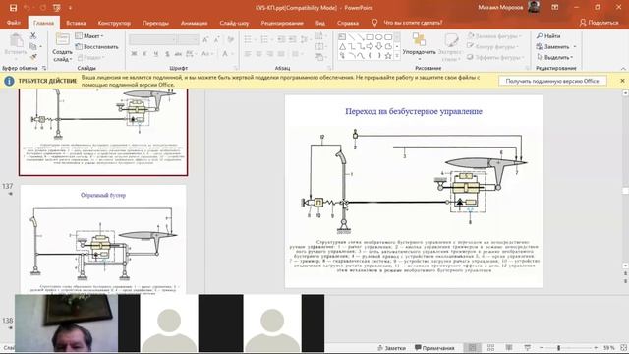Toggle Normal view in status bar
The width and height of the screenshot is (629, 354).
click(472, 347)
